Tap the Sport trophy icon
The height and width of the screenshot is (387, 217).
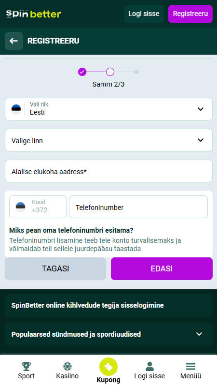(x=26, y=366)
